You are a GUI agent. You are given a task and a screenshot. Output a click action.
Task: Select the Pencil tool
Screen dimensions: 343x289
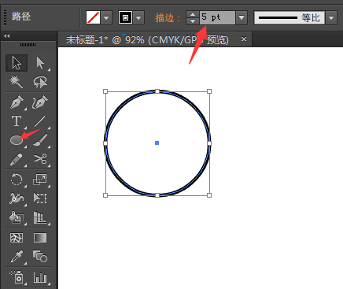17,159
